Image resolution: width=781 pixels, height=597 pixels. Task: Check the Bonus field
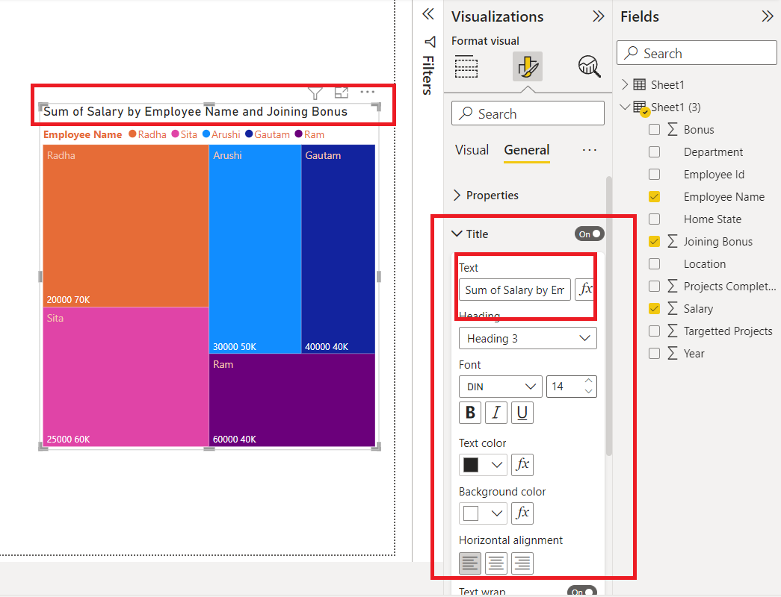(655, 130)
